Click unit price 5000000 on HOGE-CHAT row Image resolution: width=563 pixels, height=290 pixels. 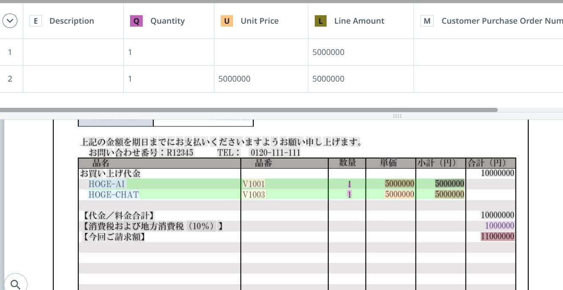tap(399, 194)
